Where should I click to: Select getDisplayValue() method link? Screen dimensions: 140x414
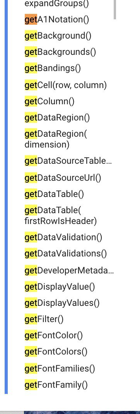coord(60,287)
